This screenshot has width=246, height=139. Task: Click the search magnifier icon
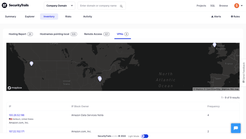pyautogui.click(x=121, y=6)
